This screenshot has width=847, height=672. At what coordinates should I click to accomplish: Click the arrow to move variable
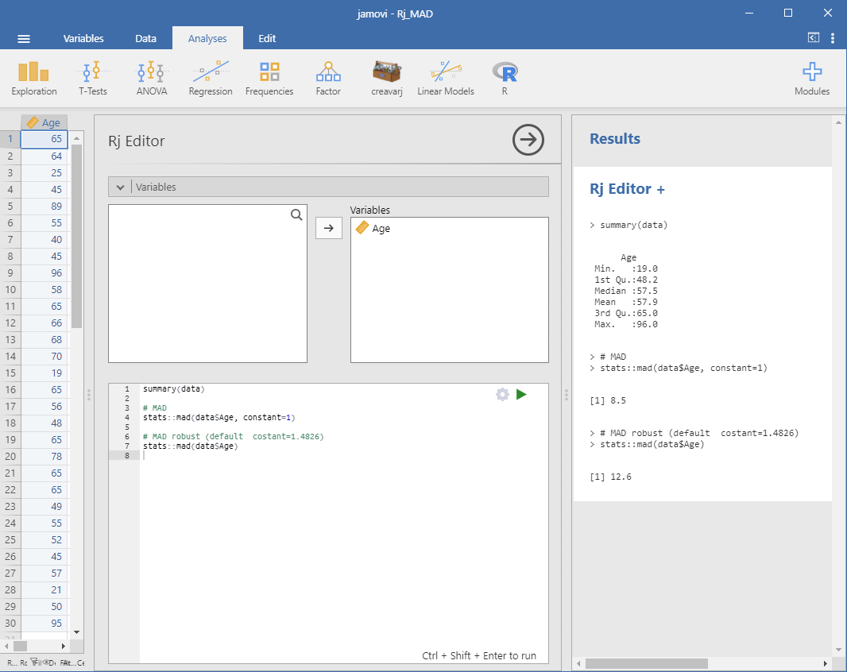point(328,228)
